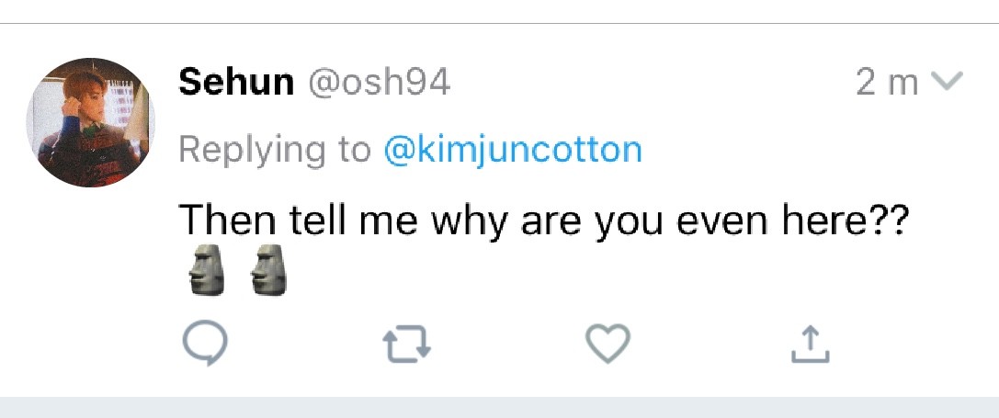The width and height of the screenshot is (999, 418).
Task: Retweet this tweet from Sehun
Action: coord(406,345)
